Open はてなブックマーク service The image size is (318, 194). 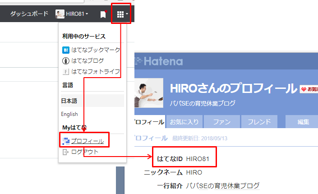(x=96, y=50)
